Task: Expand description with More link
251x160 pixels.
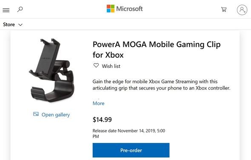Action: pyautogui.click(x=98, y=103)
